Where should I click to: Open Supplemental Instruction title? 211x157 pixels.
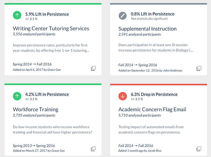point(148,29)
